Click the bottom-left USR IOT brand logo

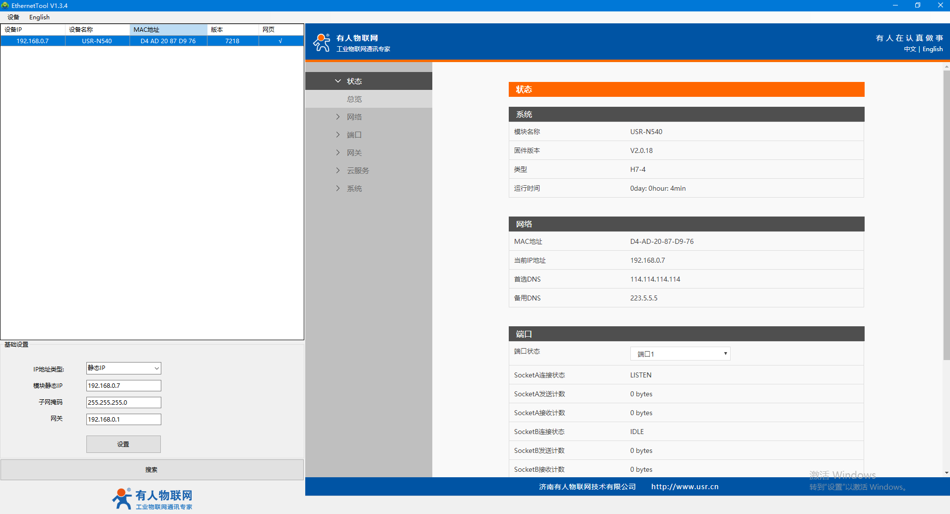click(x=152, y=499)
